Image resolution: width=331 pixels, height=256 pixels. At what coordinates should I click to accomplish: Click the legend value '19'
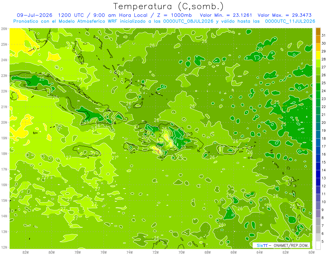[324, 131]
